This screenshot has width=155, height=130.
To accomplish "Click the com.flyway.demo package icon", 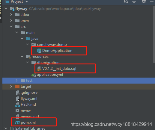I will point(34,44).
